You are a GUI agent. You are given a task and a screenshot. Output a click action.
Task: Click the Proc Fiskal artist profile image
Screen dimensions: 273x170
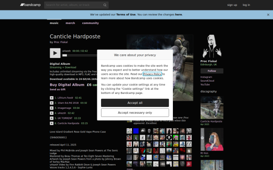(x=212, y=46)
